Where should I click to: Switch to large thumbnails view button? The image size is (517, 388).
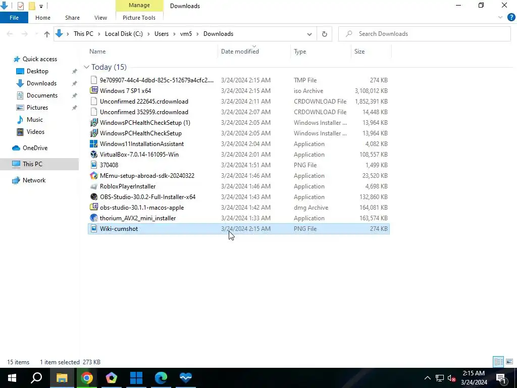pos(509,362)
